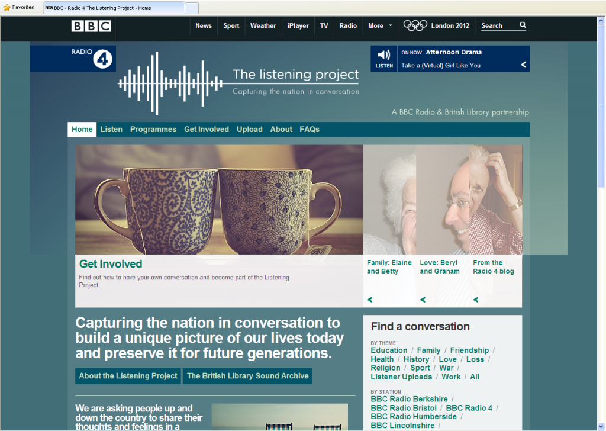The width and height of the screenshot is (606, 431).
Task: Select TV in the BBC navigation
Action: tap(324, 26)
